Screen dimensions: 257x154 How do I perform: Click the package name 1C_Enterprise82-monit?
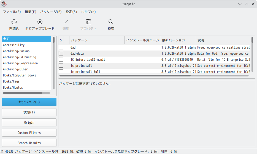(88, 60)
